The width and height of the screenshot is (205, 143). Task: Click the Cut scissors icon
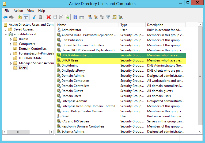coord(34,17)
